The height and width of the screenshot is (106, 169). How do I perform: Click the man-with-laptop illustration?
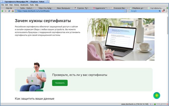click(x=34, y=77)
